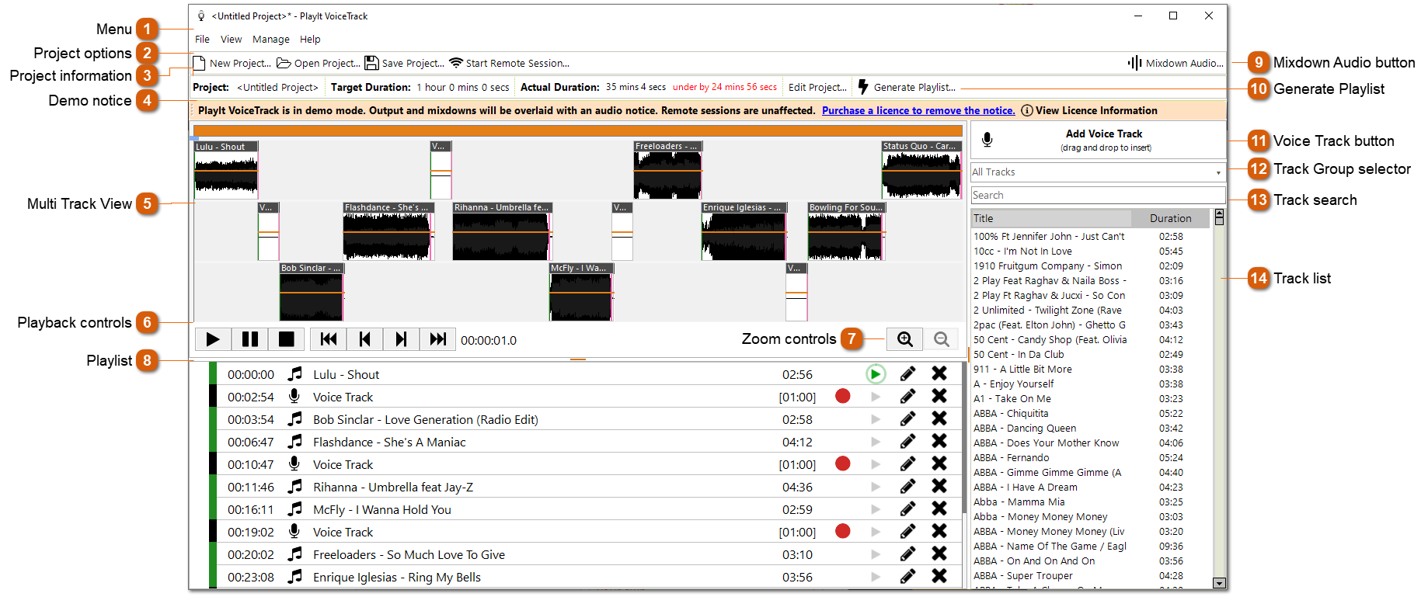Click the purchase a licence link
The width and height of the screenshot is (1428, 597).
[918, 111]
